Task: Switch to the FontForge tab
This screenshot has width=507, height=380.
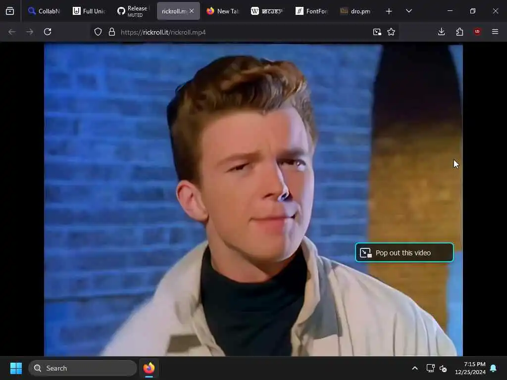Action: (312, 11)
